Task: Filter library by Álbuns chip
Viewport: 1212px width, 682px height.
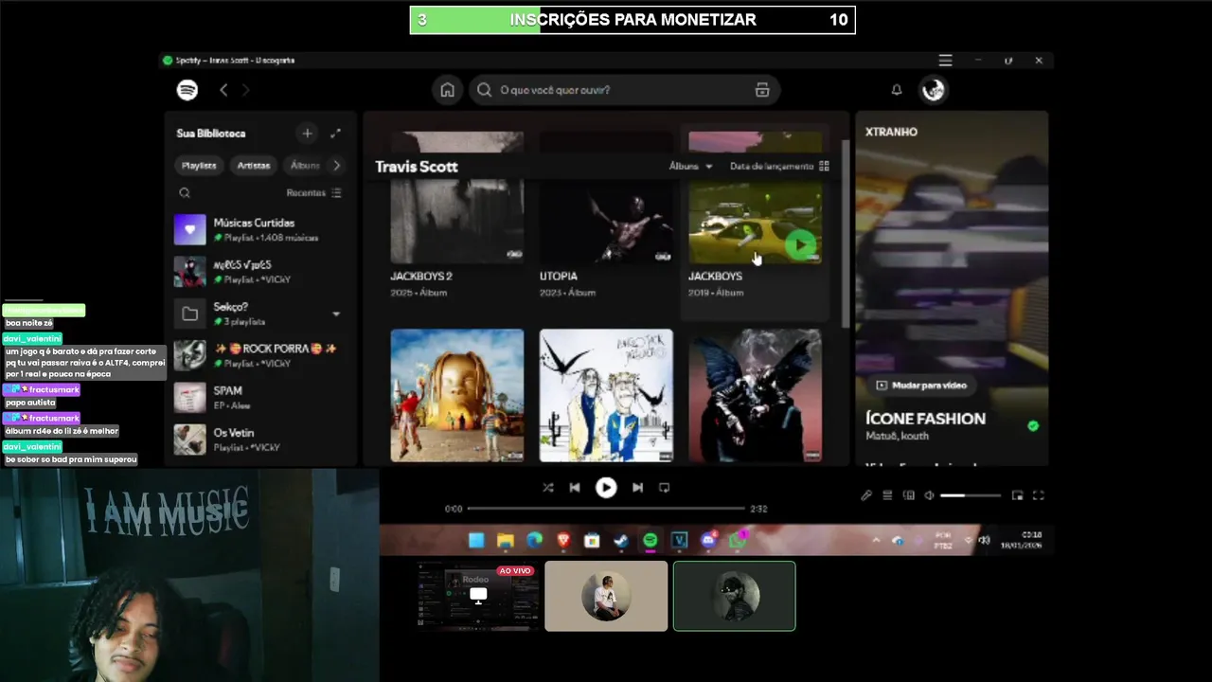Action: [x=305, y=165]
